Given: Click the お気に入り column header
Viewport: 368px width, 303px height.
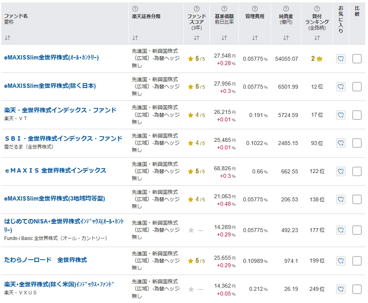Looking at the screenshot, I should (341, 19).
